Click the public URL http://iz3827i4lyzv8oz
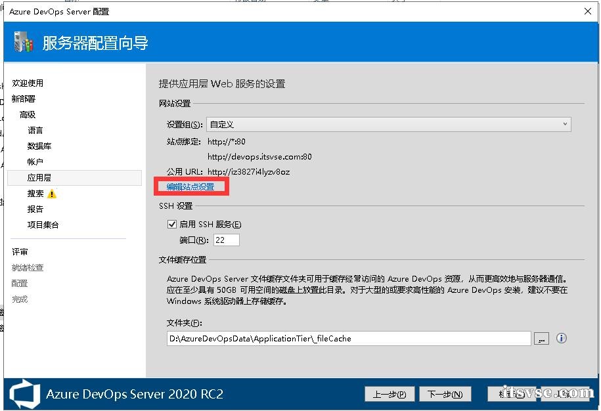Image resolution: width=601 pixels, height=411 pixels. tap(248, 171)
